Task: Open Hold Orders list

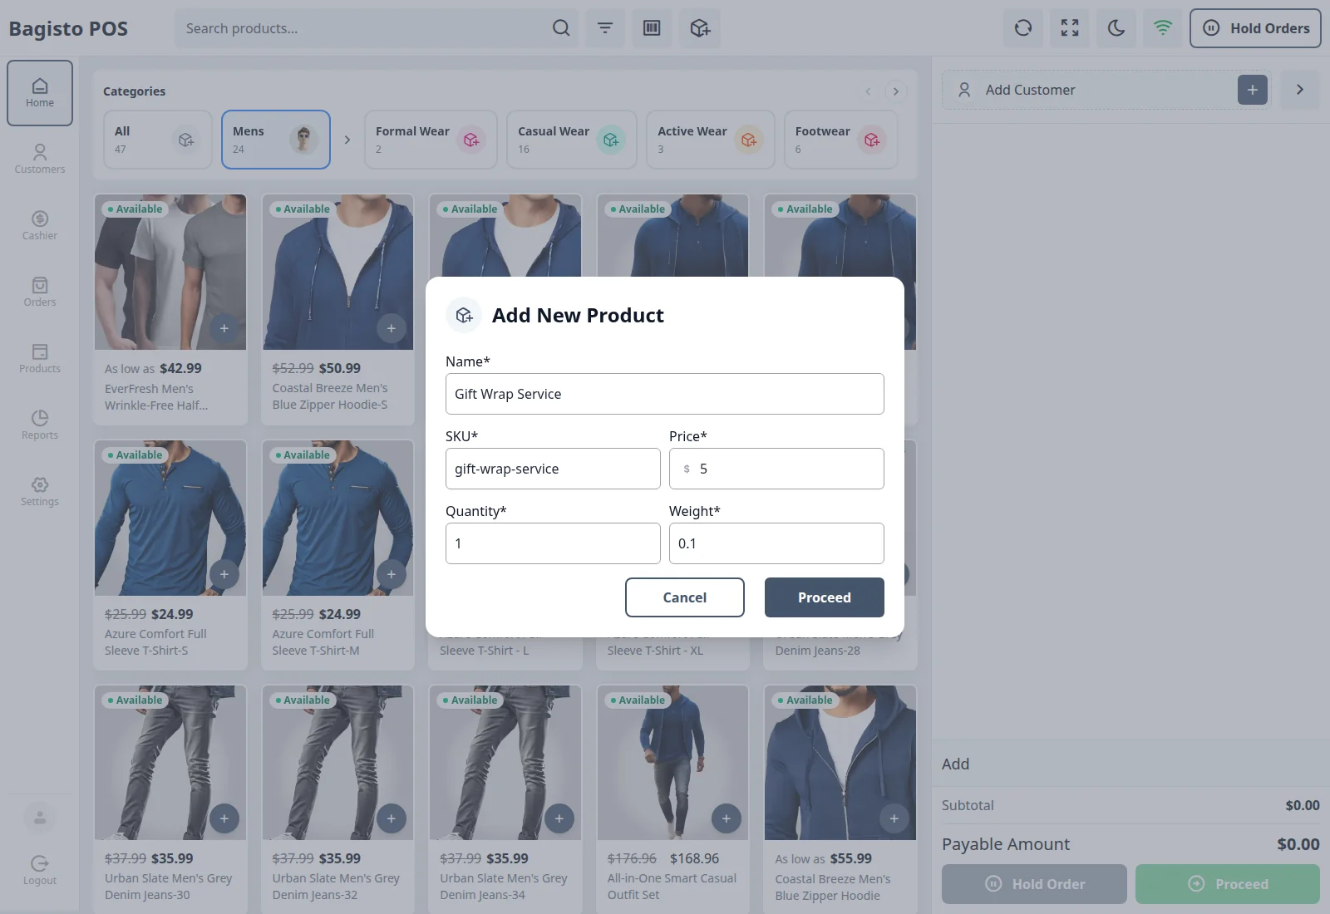Action: [1255, 28]
